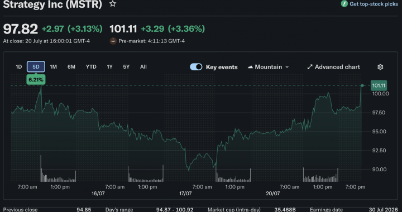This screenshot has width=402, height=212.
Task: Click the 16/07 date label on axis
Action: click(98, 194)
